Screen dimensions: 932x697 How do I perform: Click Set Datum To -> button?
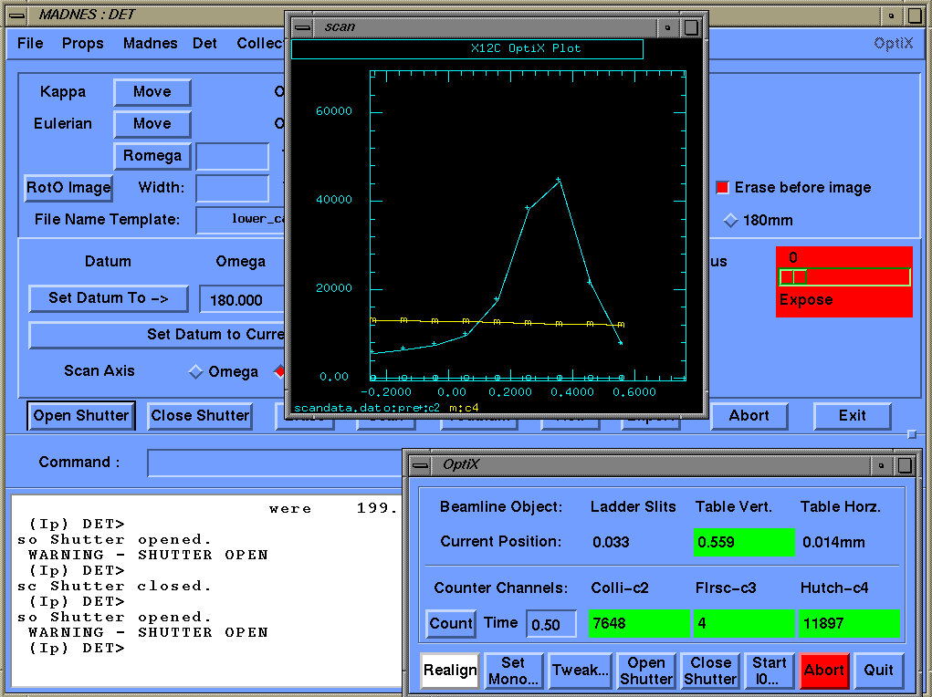tap(109, 298)
